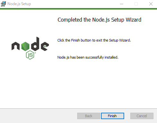Click the Node.js has been successfully installed message
The width and height of the screenshot is (157, 123).
88,57
